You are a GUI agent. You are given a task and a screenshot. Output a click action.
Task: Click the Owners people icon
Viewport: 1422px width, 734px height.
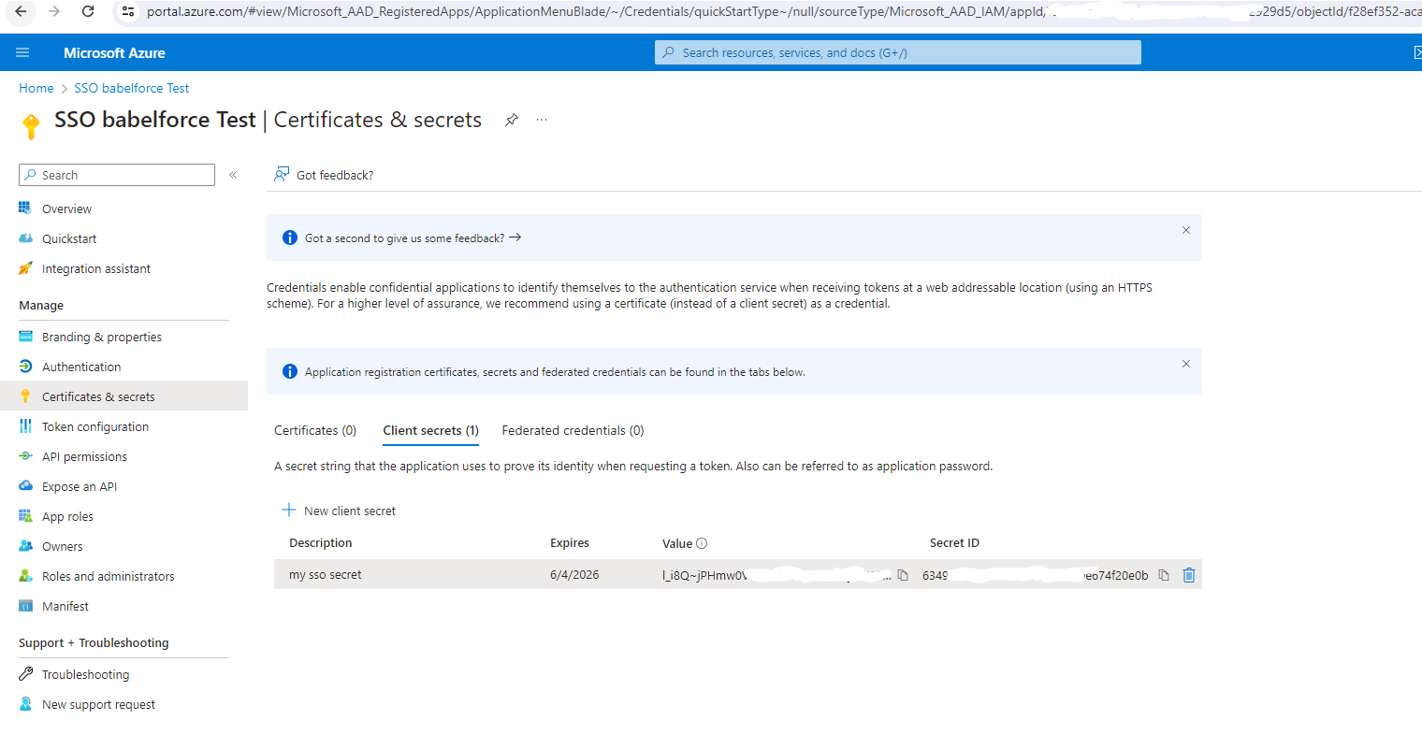25,546
